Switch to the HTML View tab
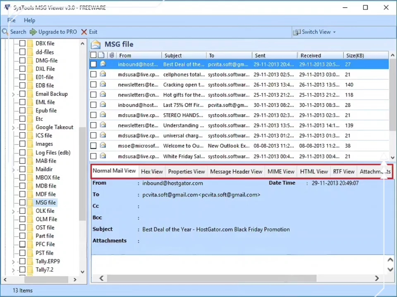 pyautogui.click(x=313, y=171)
